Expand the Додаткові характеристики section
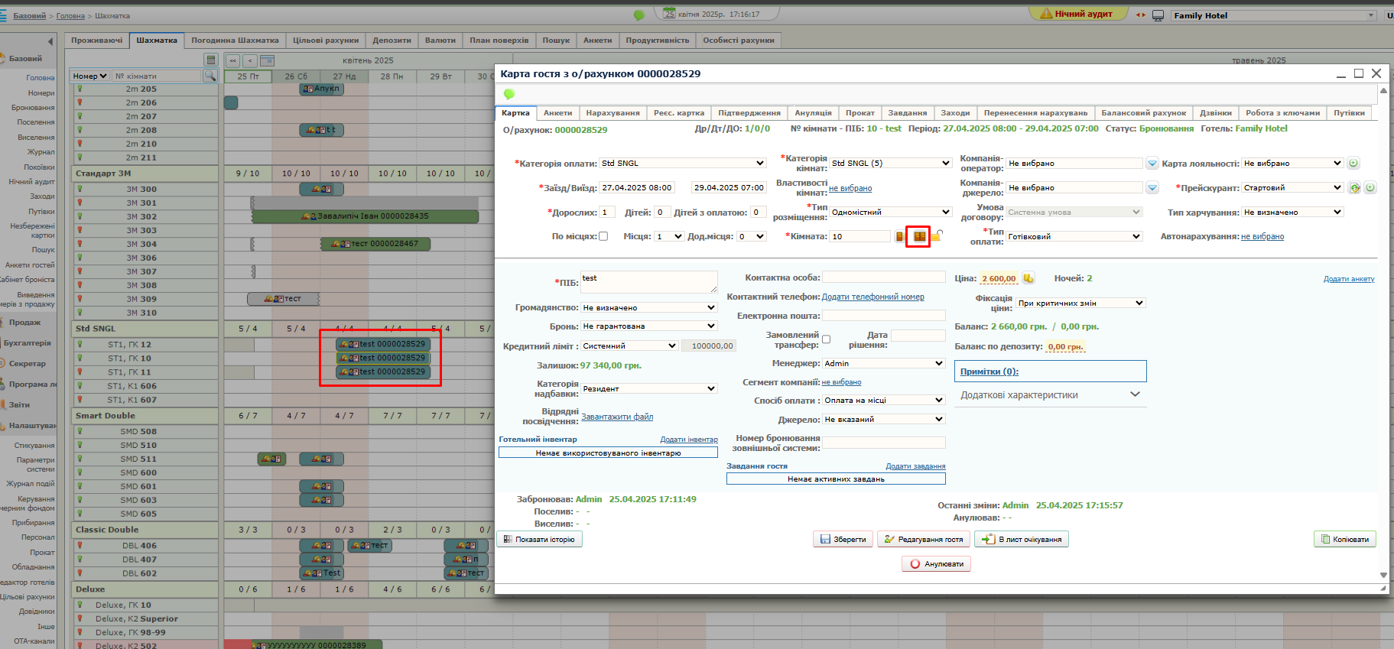Screen dimensions: 1394x649 (1135, 394)
